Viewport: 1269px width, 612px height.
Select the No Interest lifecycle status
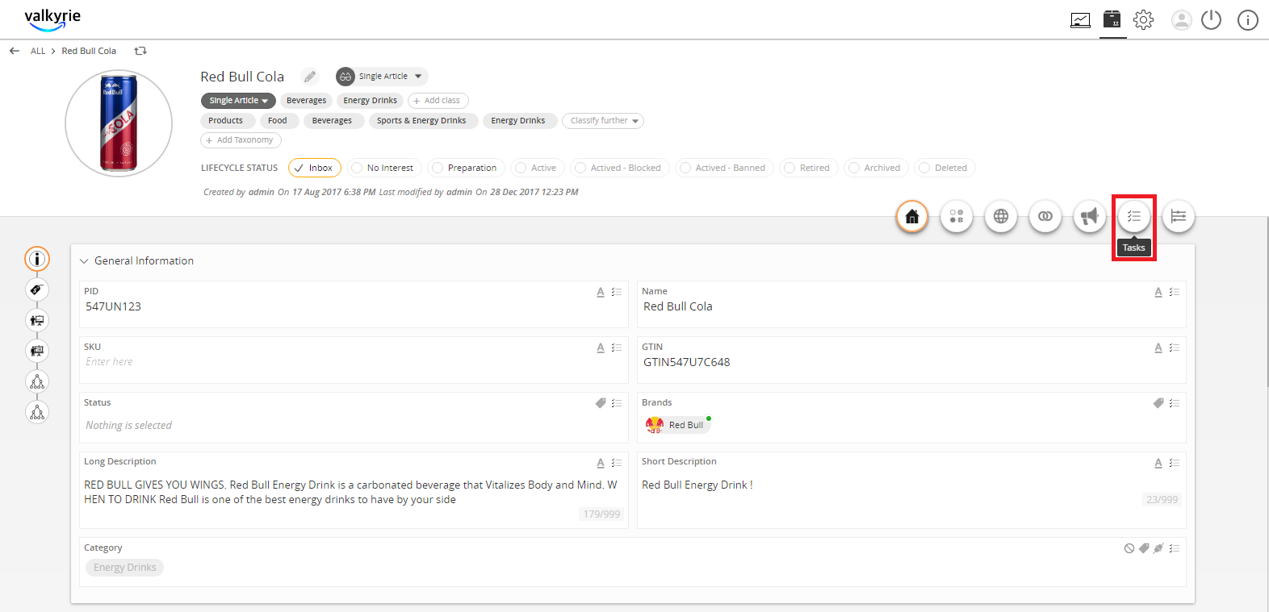point(384,168)
